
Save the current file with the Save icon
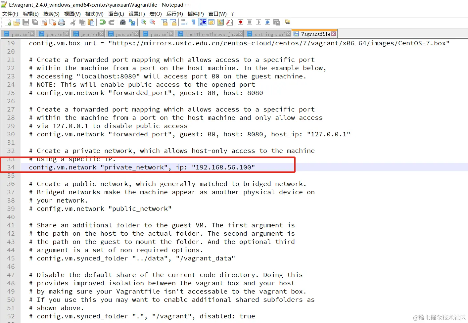pos(26,22)
